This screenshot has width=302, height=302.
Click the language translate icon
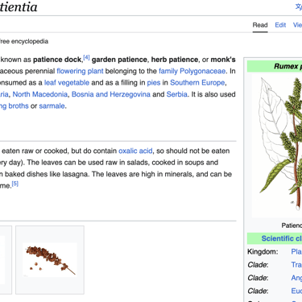click(299, 6)
